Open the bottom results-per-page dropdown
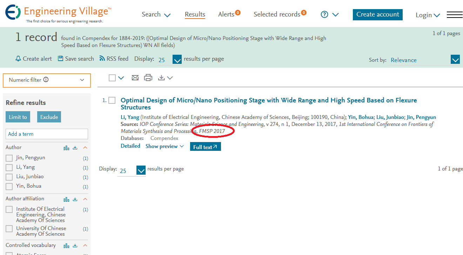Viewport: 463px width, 255px height. pyautogui.click(x=141, y=170)
